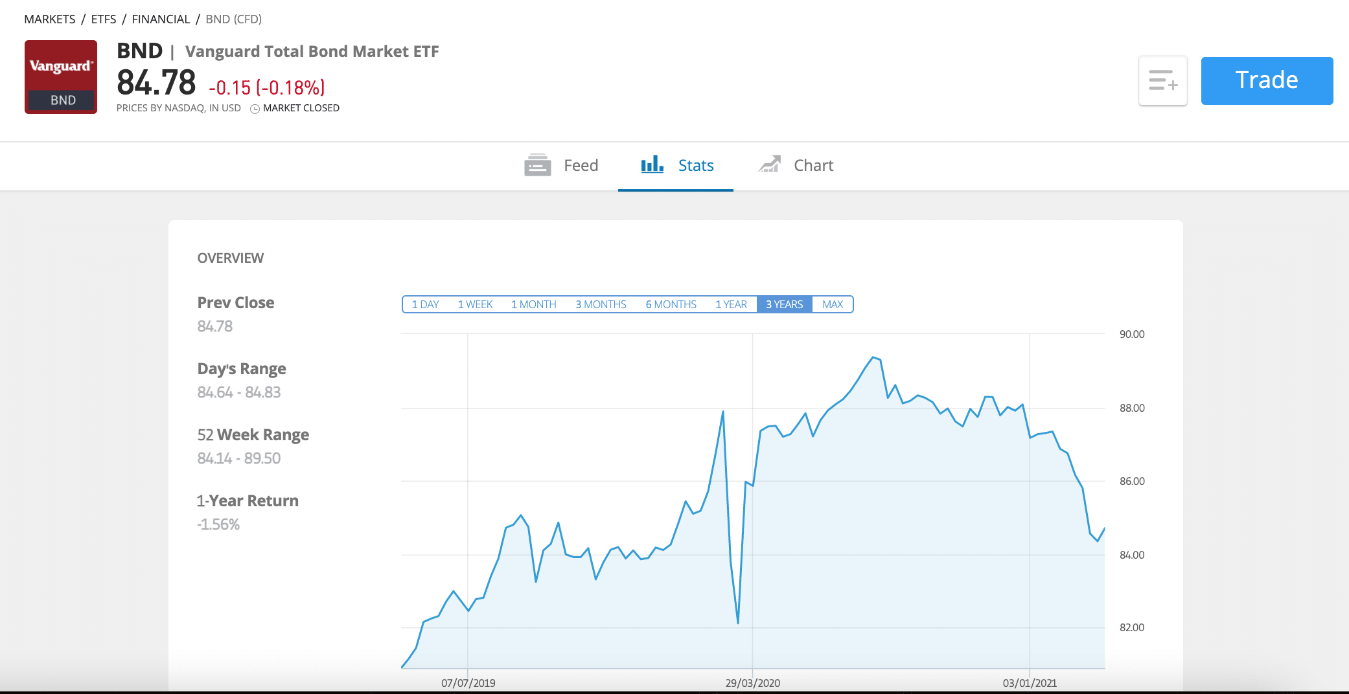This screenshot has height=694, width=1349.
Task: Select 1 YEAR chart range
Action: tap(731, 304)
